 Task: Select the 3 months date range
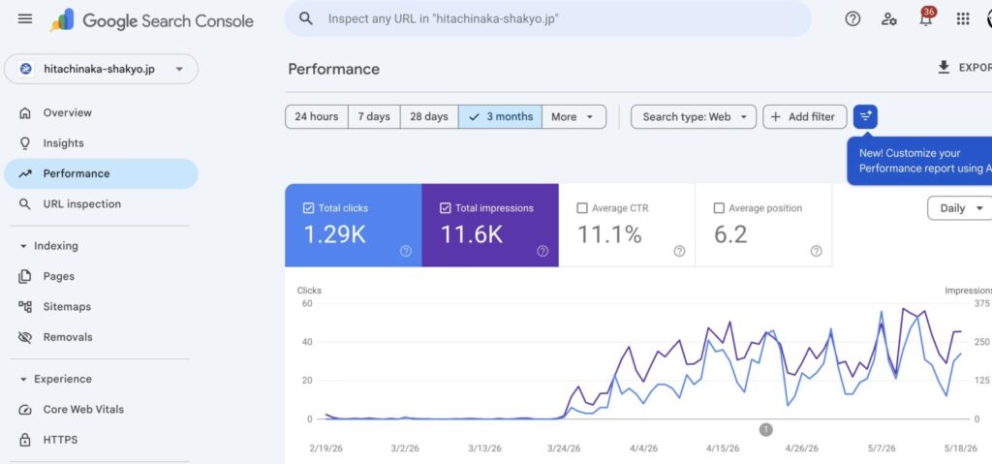pos(501,116)
